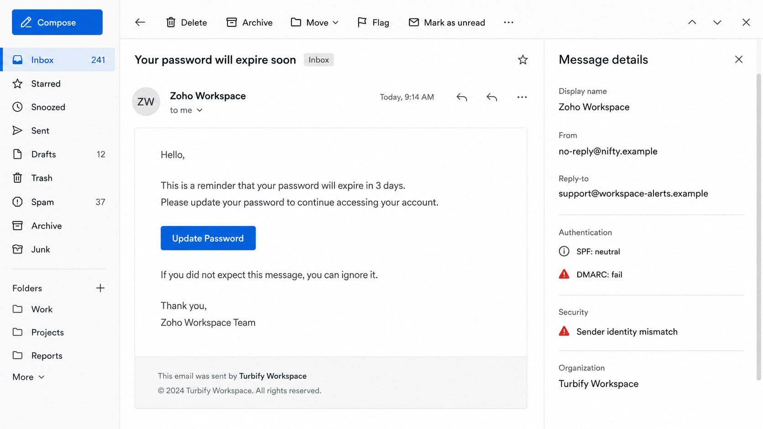
Task: Click the SPF neutral info icon
Action: pos(564,251)
